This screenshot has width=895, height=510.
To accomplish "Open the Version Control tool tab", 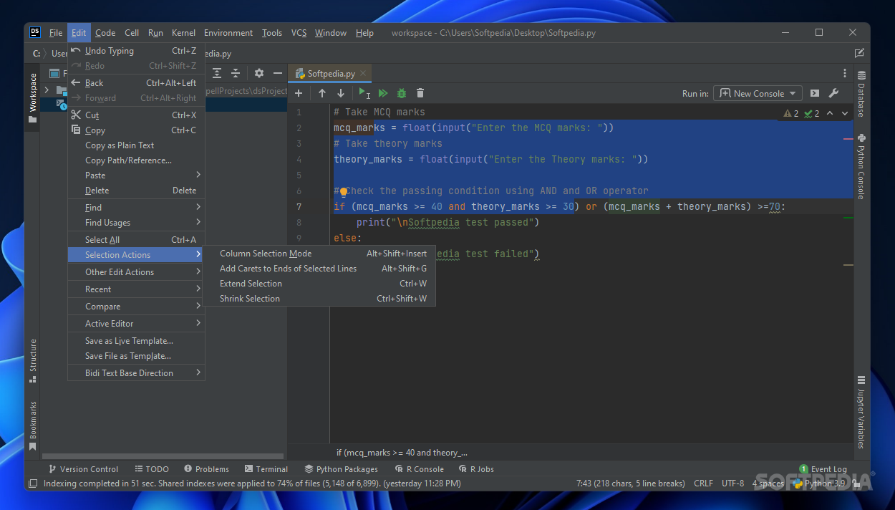I will click(x=83, y=469).
